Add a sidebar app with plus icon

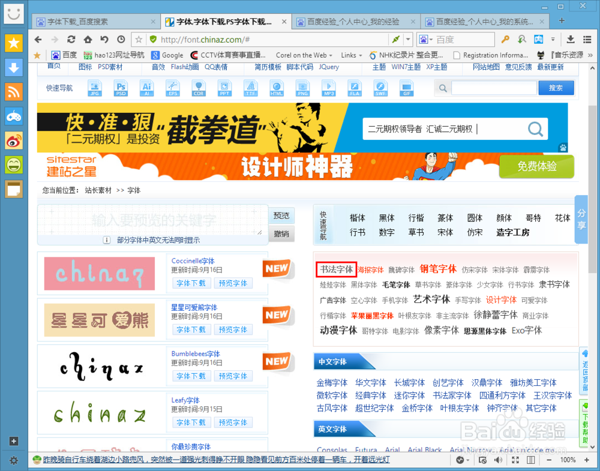coord(13,441)
